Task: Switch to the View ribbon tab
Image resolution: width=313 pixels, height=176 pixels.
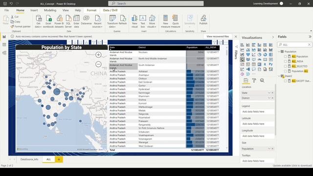Action: pos(66,10)
